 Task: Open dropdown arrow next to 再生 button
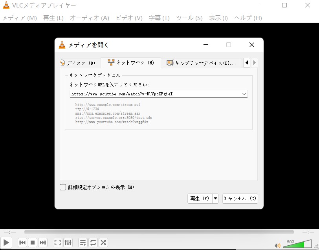coord(215,199)
